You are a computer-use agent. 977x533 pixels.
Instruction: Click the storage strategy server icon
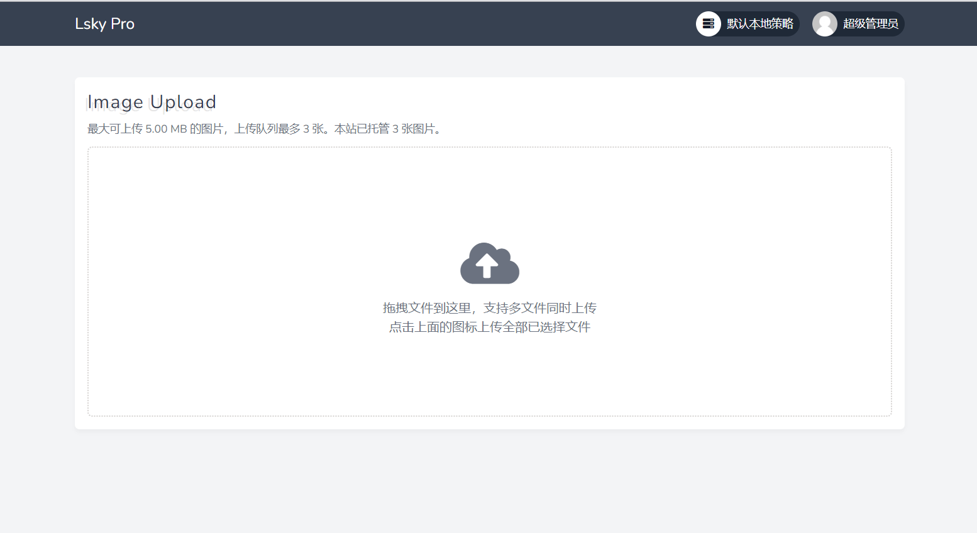pyautogui.click(x=709, y=24)
